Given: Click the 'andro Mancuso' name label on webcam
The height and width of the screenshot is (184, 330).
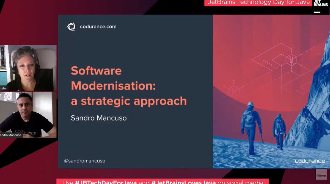Looking at the screenshot, I should point(11,135).
